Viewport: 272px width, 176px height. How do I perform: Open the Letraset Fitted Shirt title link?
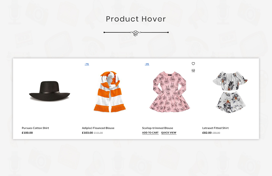tap(215, 128)
